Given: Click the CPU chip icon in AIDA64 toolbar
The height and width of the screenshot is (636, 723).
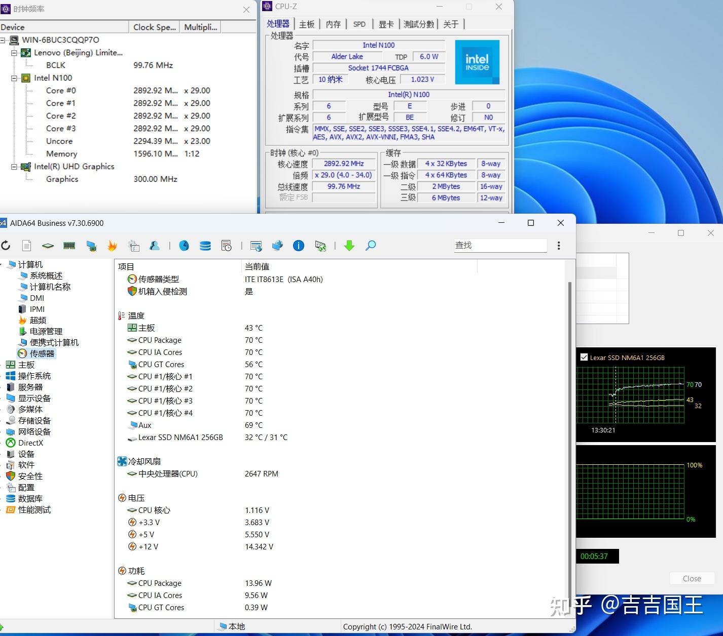Looking at the screenshot, I should 48,246.
